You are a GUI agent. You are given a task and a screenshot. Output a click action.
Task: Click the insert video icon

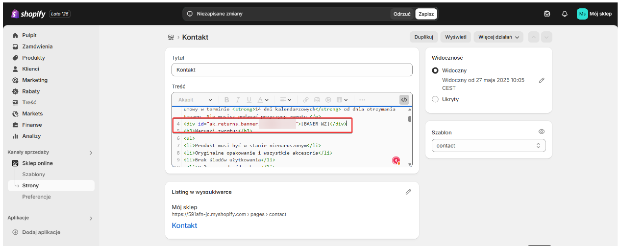pos(328,100)
